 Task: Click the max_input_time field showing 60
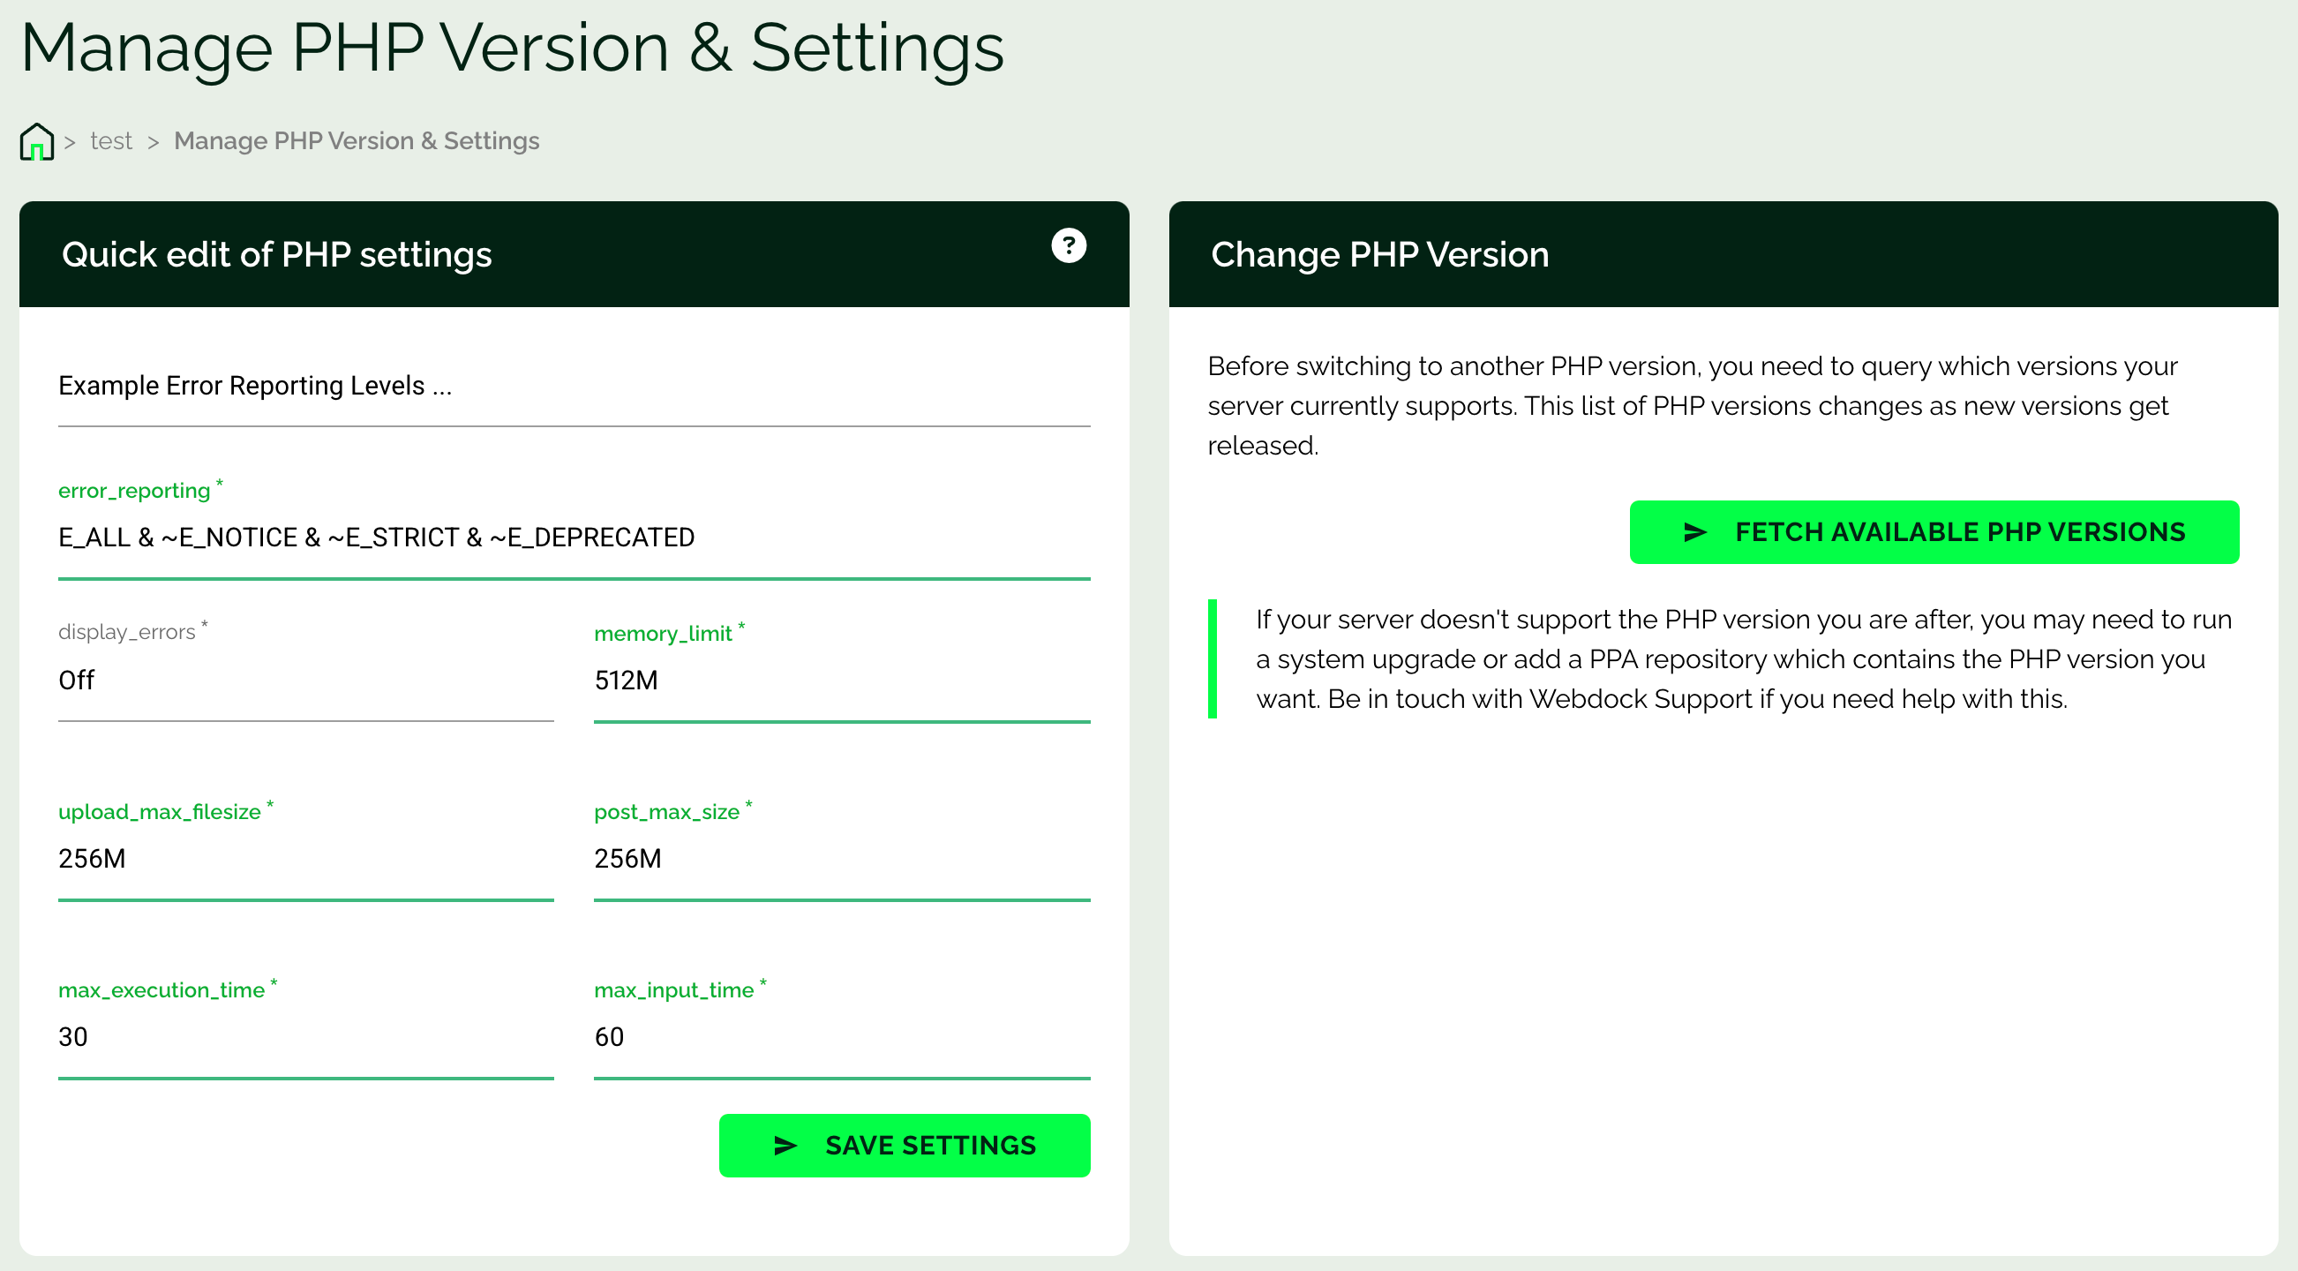pyautogui.click(x=840, y=1037)
